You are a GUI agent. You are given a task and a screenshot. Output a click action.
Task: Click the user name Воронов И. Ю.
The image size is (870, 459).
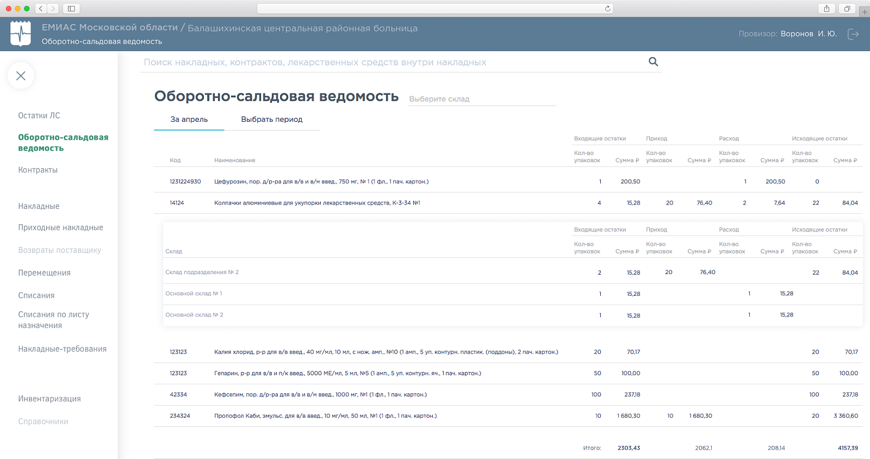pyautogui.click(x=809, y=34)
